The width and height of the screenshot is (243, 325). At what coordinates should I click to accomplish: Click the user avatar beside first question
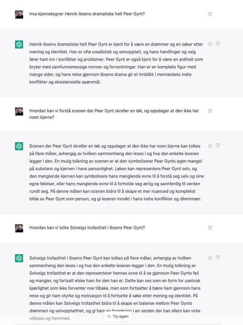19,15
